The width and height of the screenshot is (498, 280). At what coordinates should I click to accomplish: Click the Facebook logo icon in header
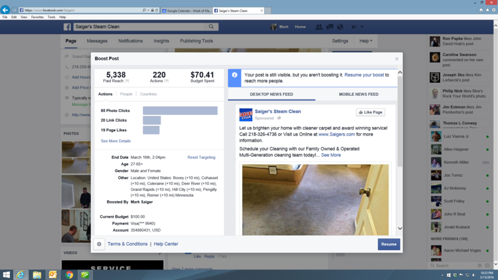(67, 27)
